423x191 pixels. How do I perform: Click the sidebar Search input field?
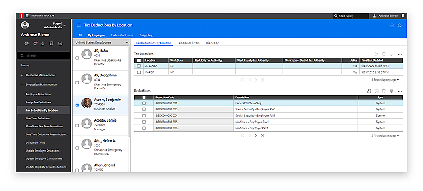pyautogui.click(x=43, y=56)
